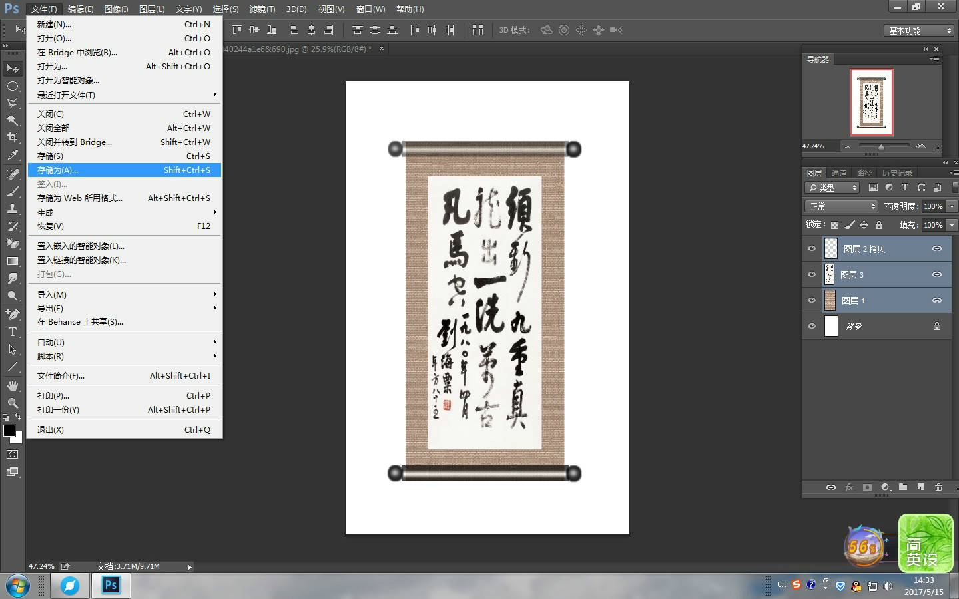
Task: Swap foreground and background colors
Action: pos(18,417)
